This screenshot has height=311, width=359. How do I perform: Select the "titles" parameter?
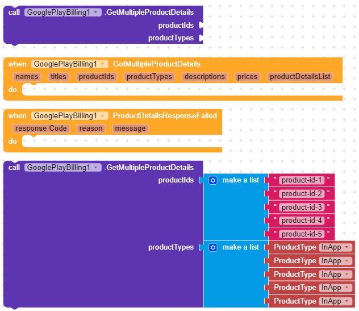(58, 77)
